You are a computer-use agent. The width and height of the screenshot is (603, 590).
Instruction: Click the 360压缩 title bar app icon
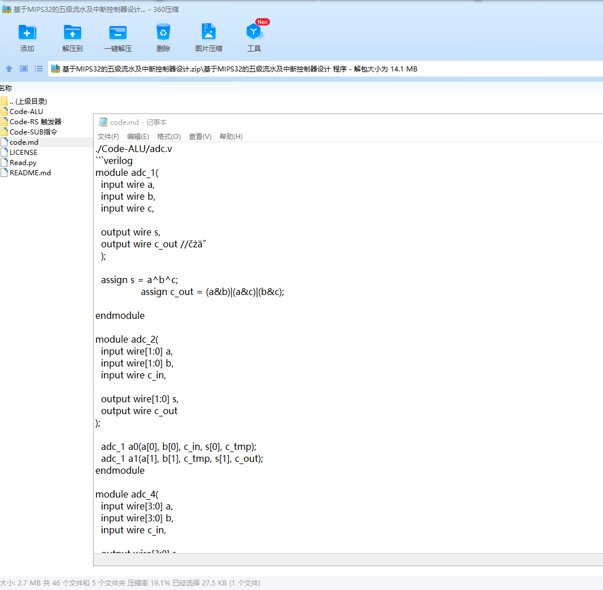click(7, 9)
